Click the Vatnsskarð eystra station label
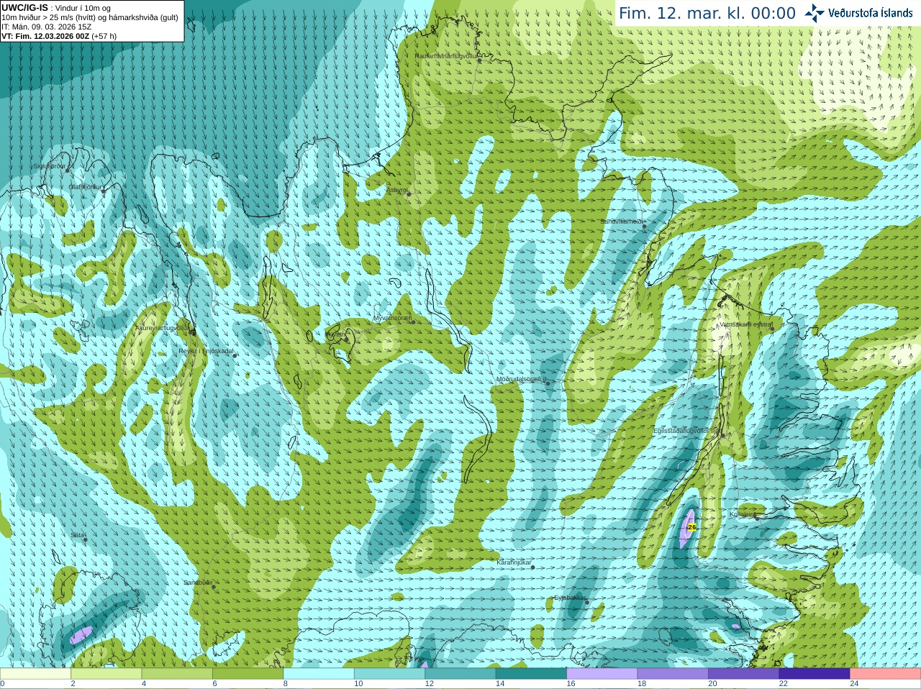Image resolution: width=921 pixels, height=689 pixels. coord(745,324)
